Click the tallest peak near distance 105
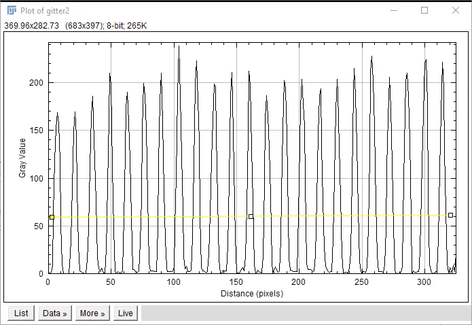This screenshot has width=472, height=325. (179, 48)
